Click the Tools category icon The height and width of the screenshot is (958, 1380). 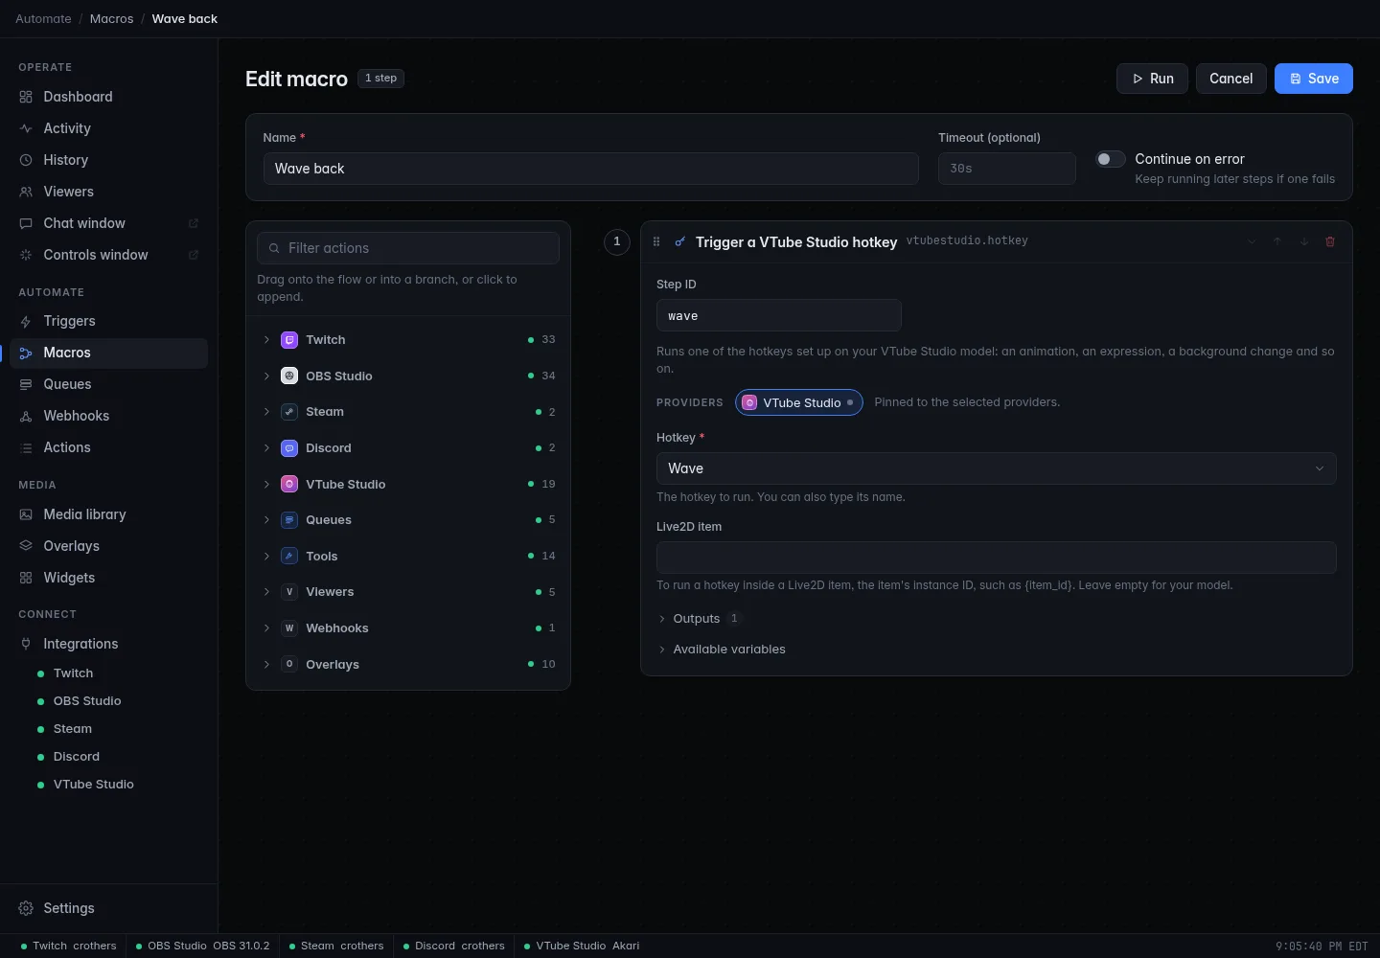(289, 557)
